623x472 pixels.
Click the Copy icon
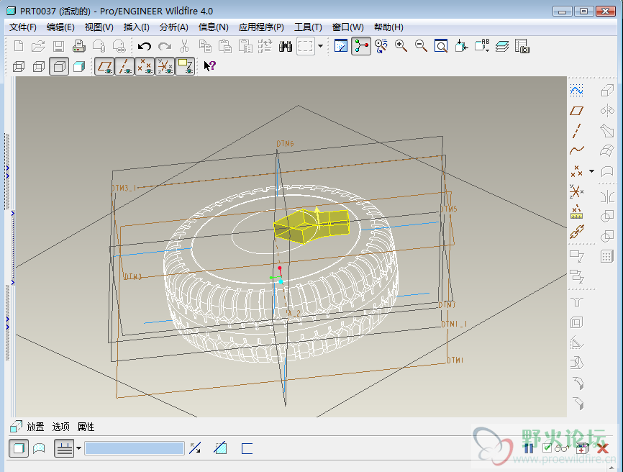(205, 47)
